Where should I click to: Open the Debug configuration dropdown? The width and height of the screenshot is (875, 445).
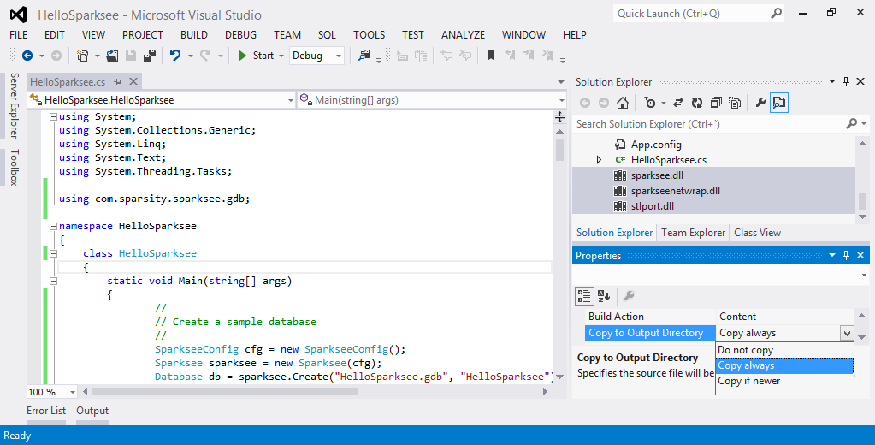(338, 56)
